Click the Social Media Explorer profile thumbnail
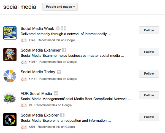The width and height of the screenshot is (165, 133). 10,120
